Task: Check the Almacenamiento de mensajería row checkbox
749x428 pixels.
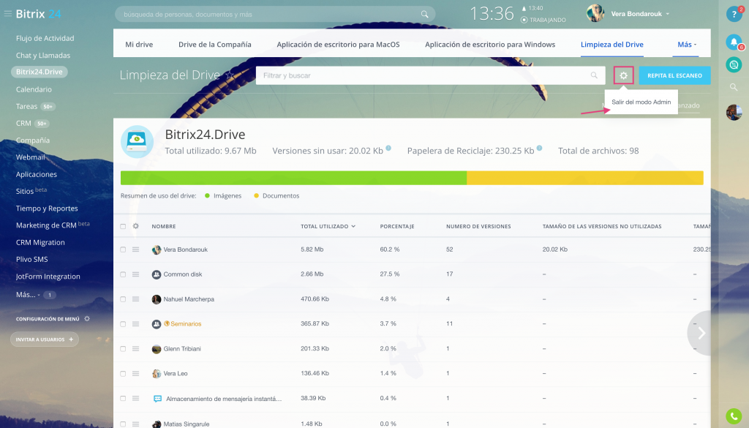Action: 123,399
